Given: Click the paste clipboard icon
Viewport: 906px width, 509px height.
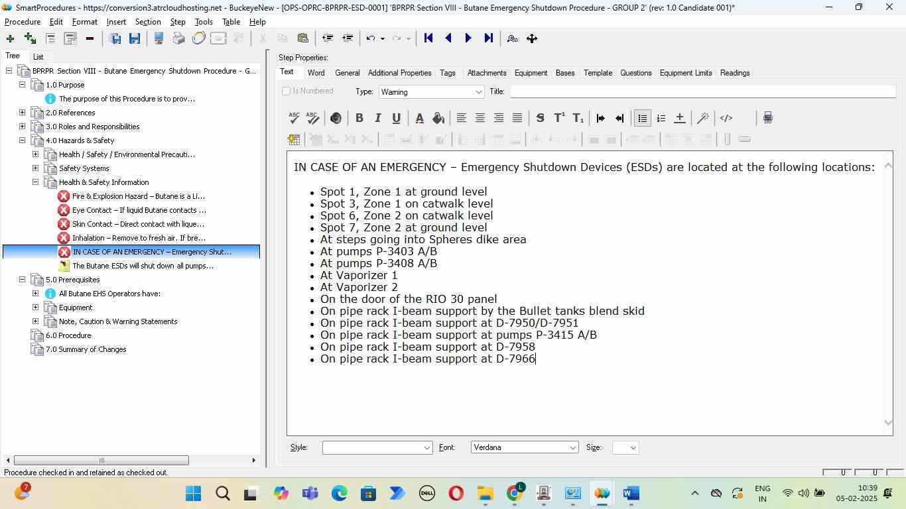Looking at the screenshot, I should coord(303,38).
